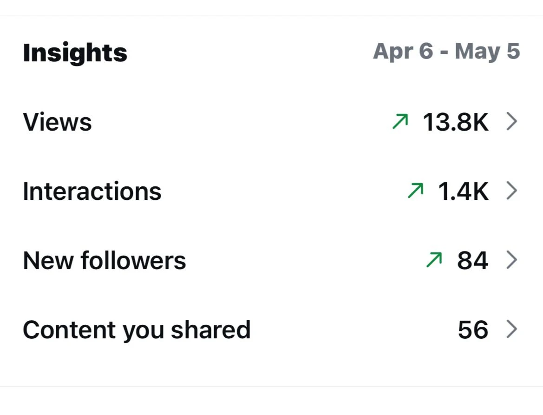This screenshot has height=415, width=543.
Task: Open Interactions details via the right chevron
Action: click(511, 191)
